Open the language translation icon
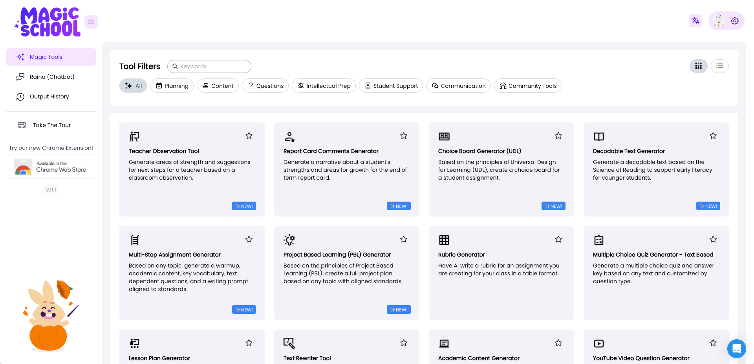The image size is (754, 364). 695,21
